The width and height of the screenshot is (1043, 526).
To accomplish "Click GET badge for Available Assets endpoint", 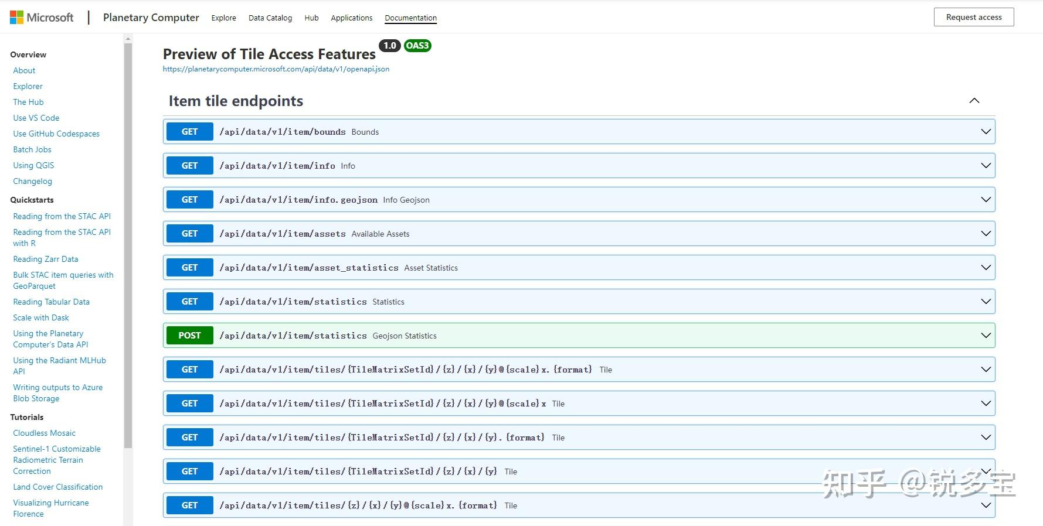I will pos(189,234).
